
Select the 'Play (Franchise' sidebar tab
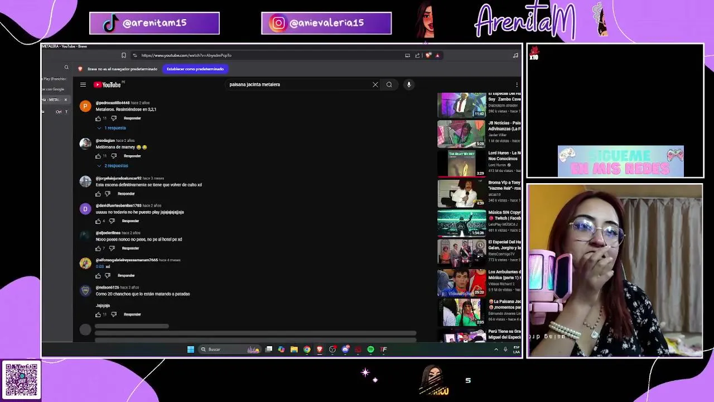[x=54, y=79]
